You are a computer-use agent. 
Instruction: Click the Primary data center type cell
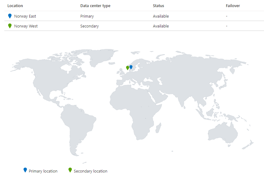click(x=87, y=16)
